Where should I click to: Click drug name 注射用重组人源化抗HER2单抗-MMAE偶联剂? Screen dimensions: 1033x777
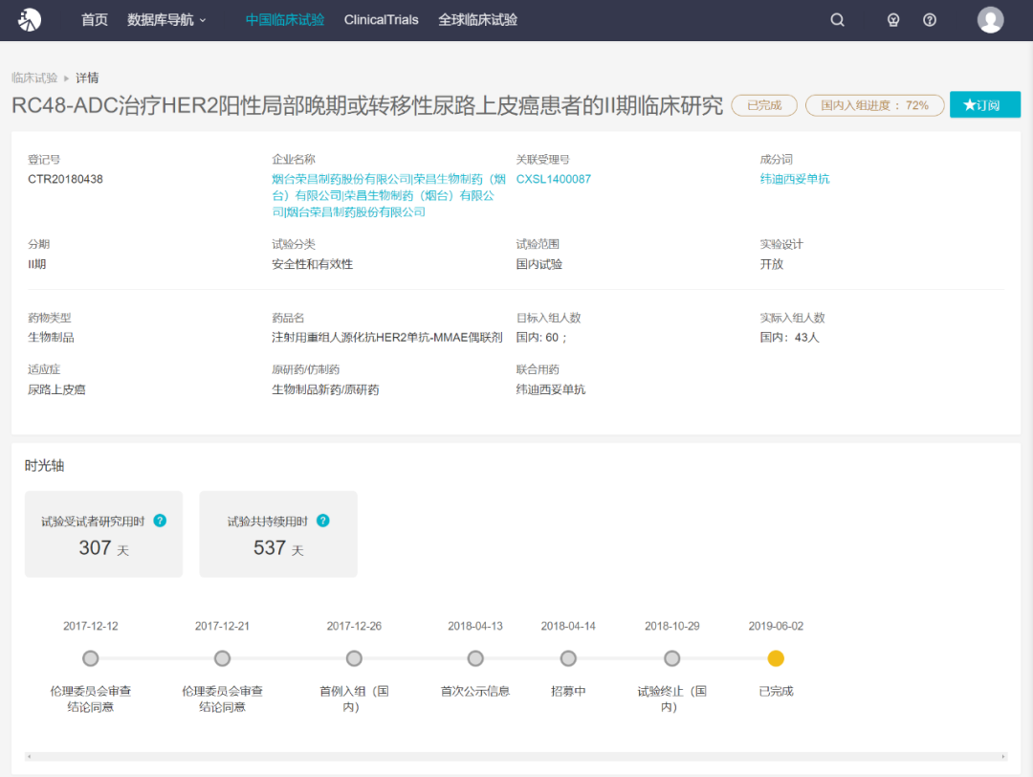tap(387, 338)
